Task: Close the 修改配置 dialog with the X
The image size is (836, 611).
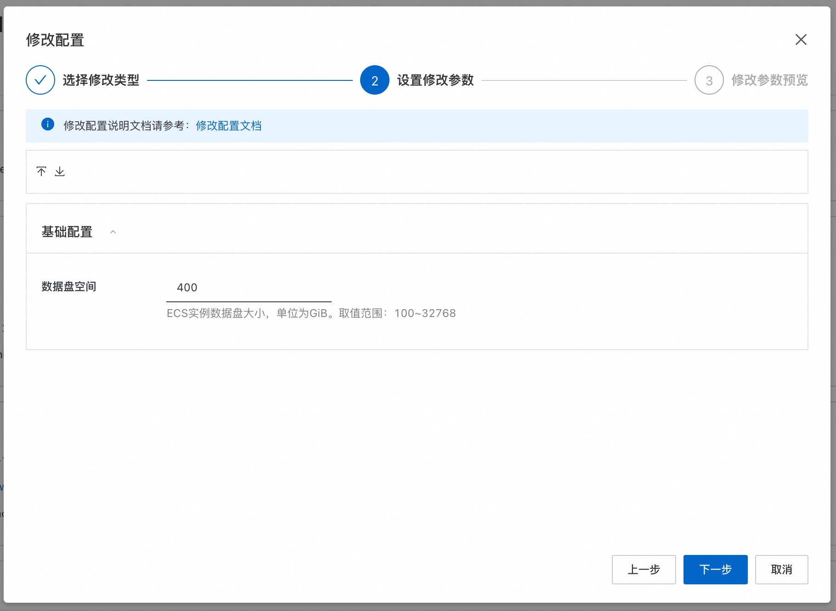Action: point(801,40)
